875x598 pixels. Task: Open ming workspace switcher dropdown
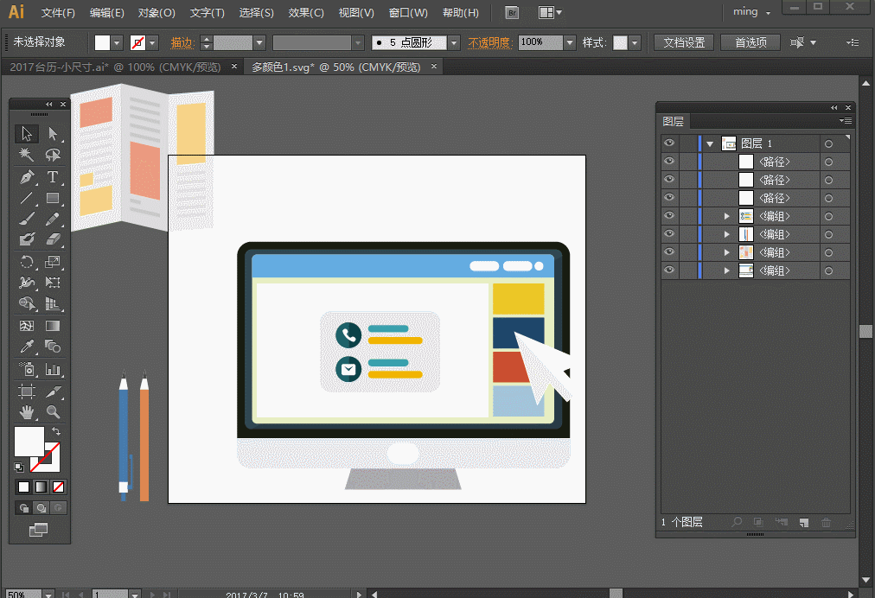[751, 12]
